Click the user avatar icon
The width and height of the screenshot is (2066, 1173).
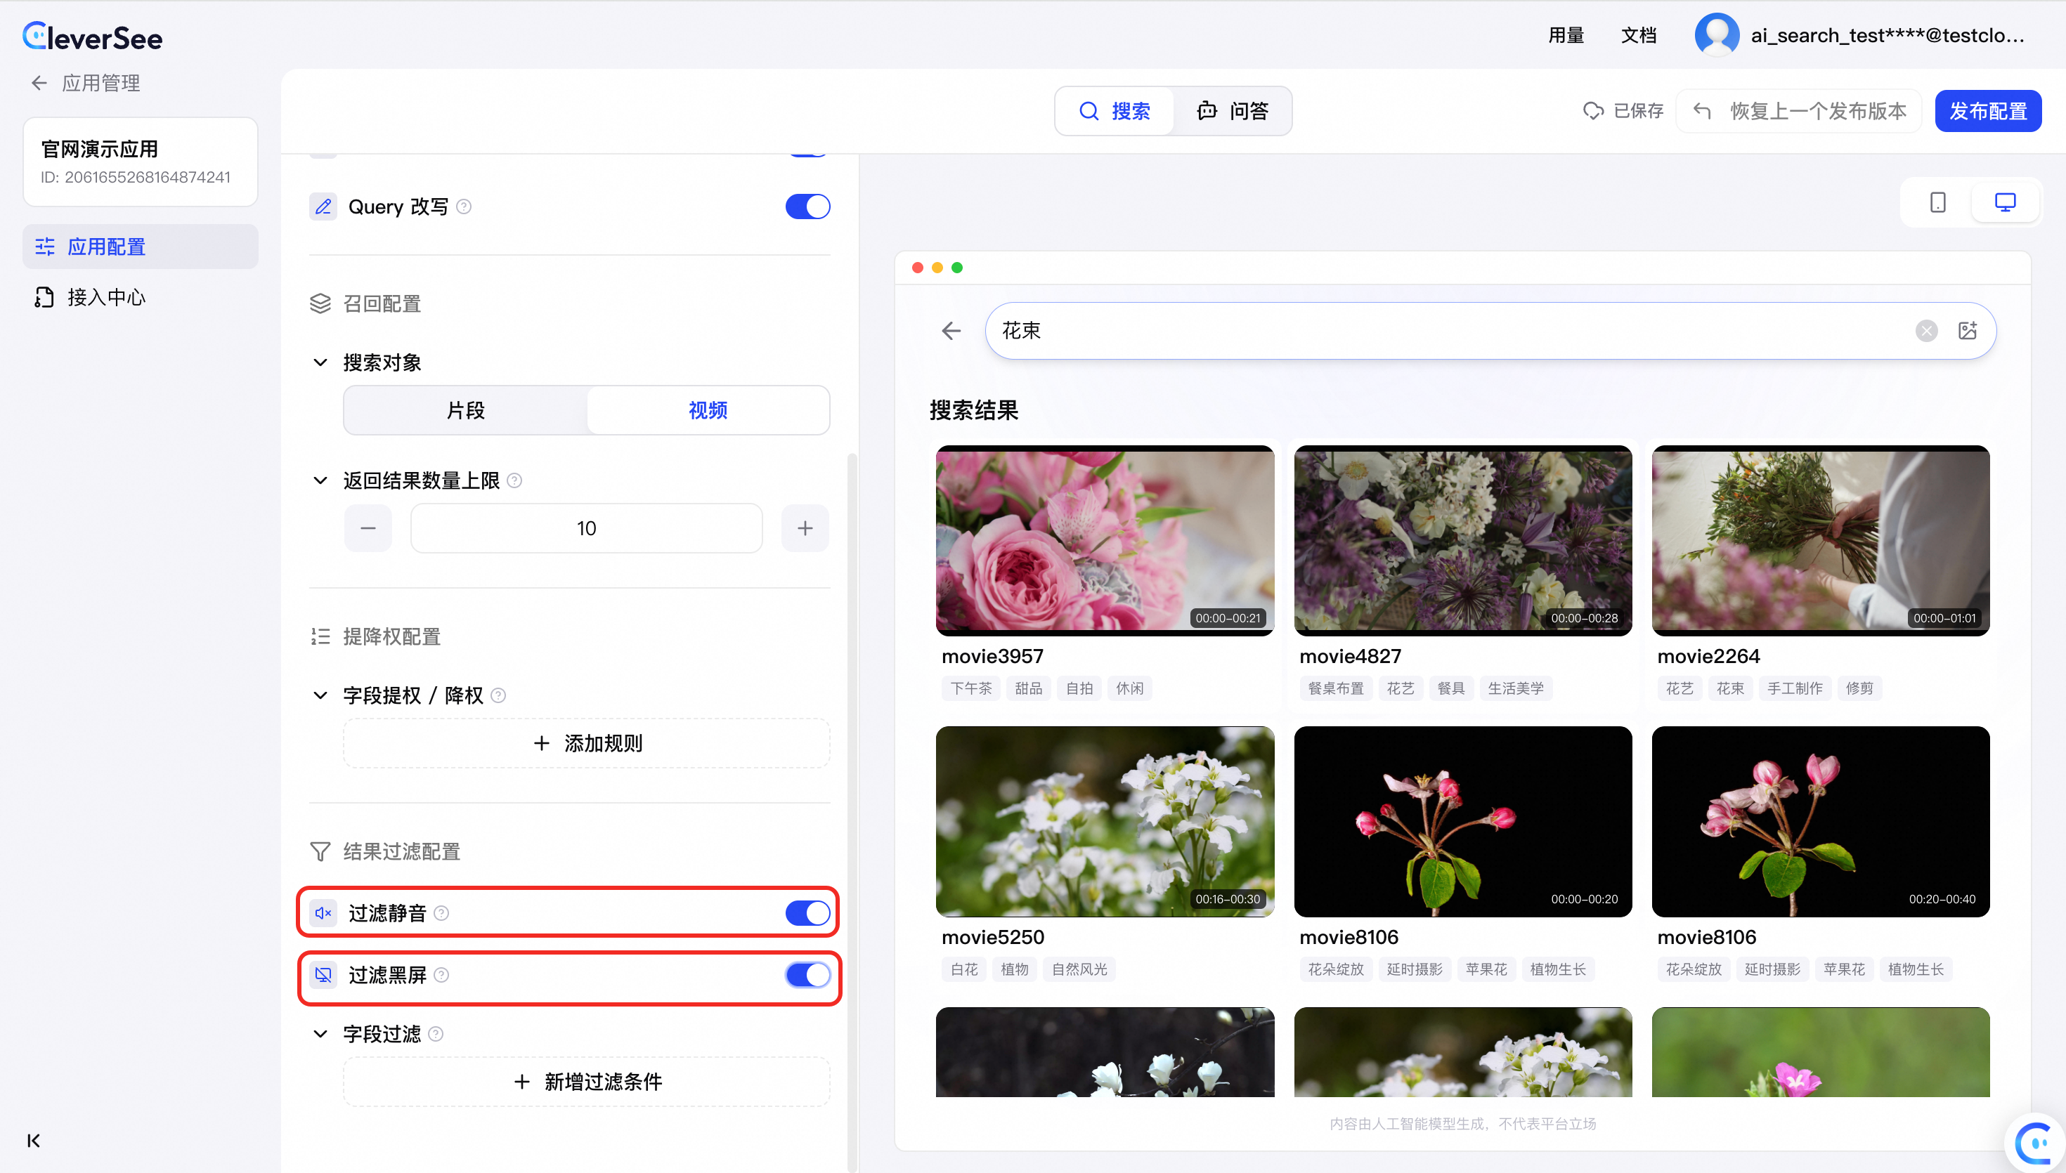[1716, 34]
